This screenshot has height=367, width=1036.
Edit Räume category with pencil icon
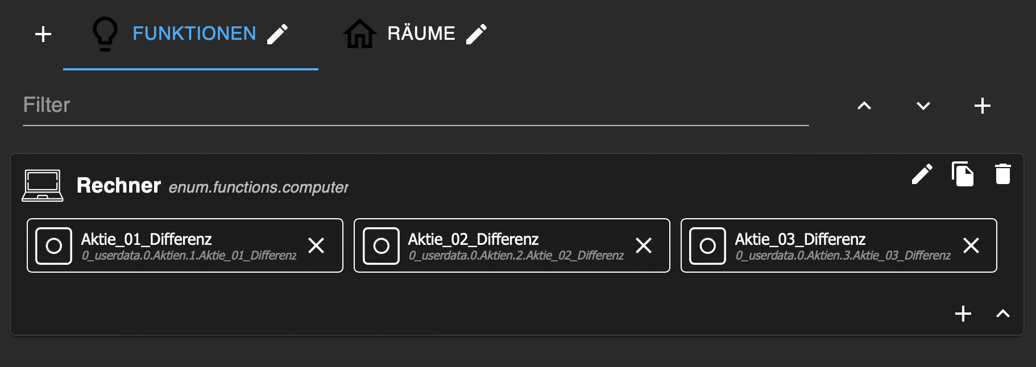(x=476, y=34)
